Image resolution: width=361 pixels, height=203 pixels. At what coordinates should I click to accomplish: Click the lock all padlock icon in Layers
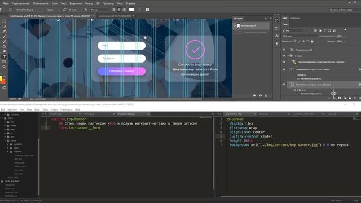click(312, 41)
